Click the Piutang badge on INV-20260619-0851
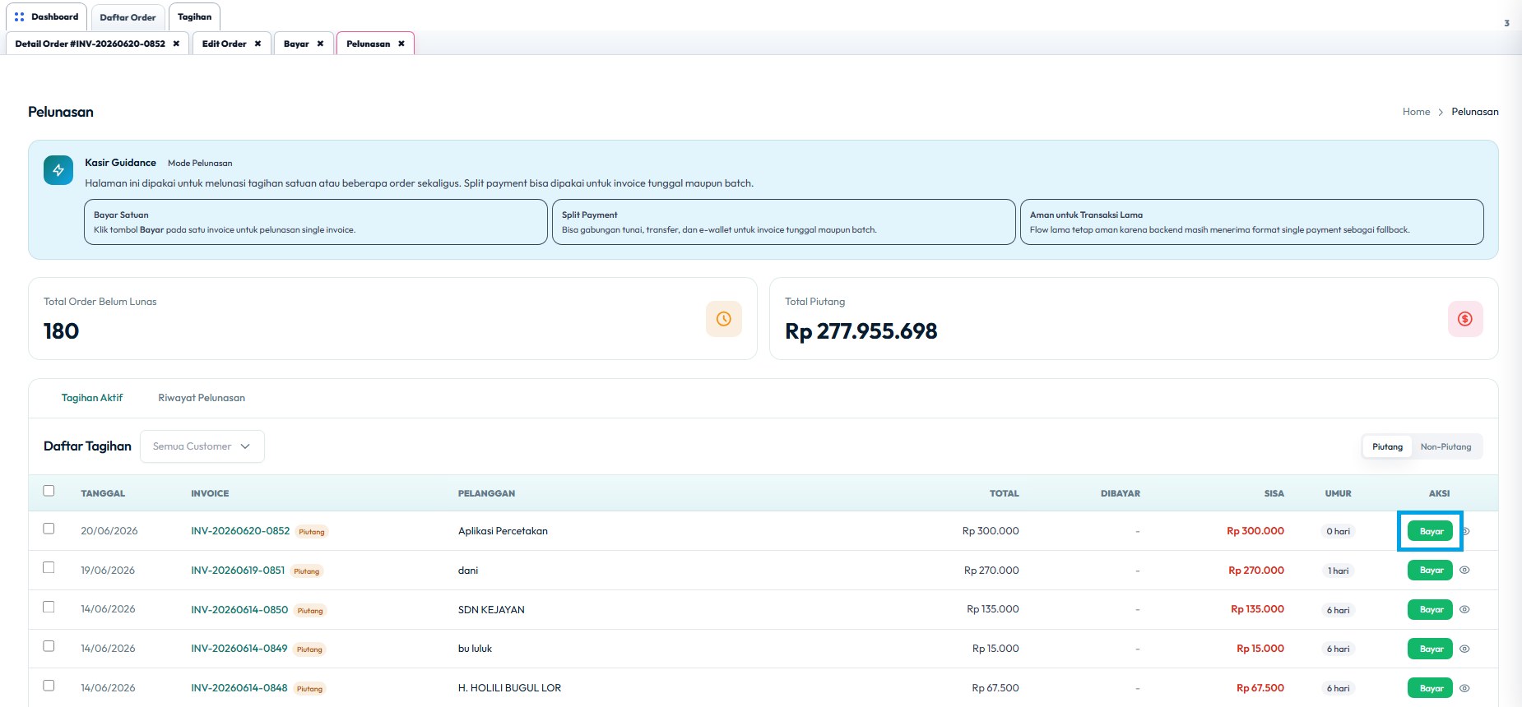 [307, 571]
